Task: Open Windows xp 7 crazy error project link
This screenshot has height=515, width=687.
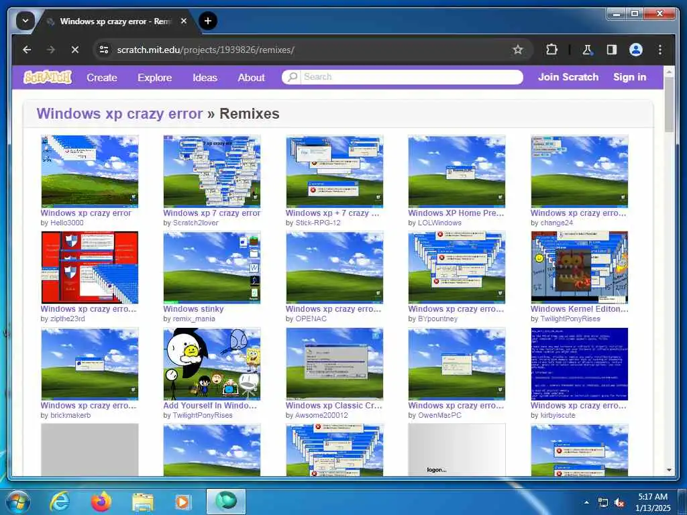Action: [x=211, y=213]
